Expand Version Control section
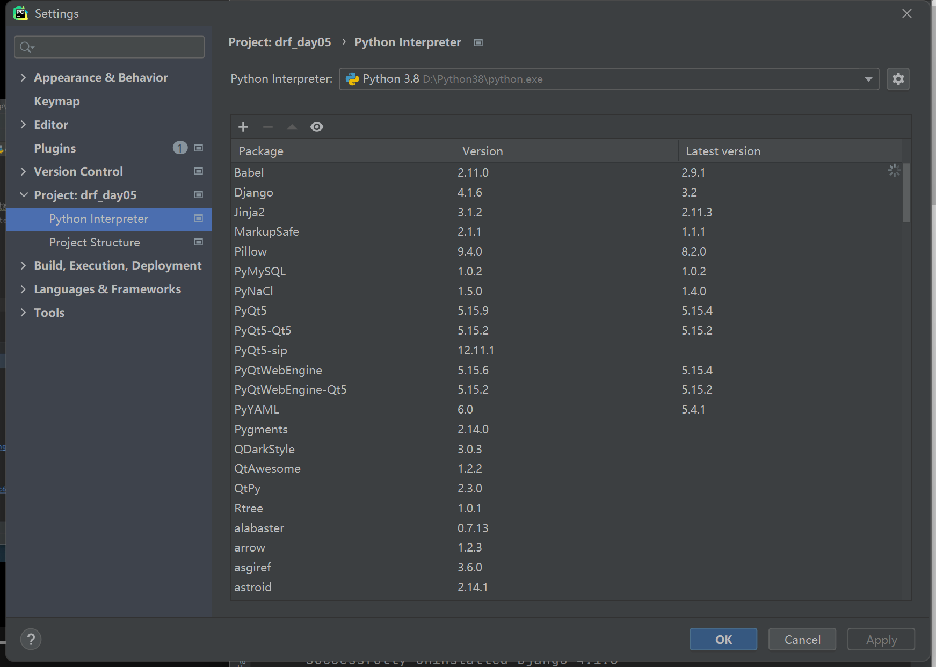Image resolution: width=936 pixels, height=667 pixels. point(23,171)
